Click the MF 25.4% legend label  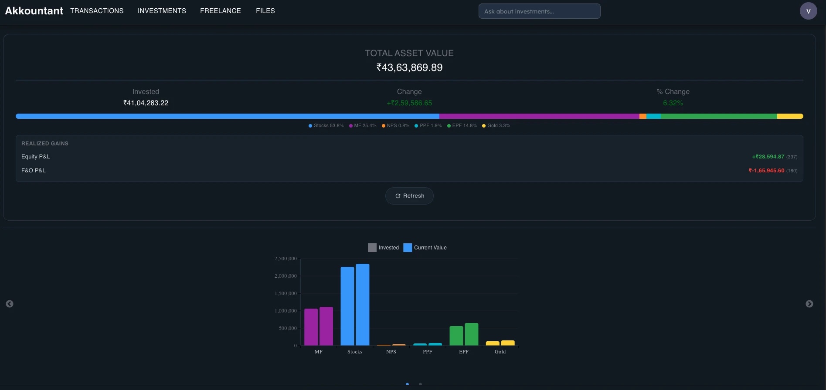pos(363,126)
